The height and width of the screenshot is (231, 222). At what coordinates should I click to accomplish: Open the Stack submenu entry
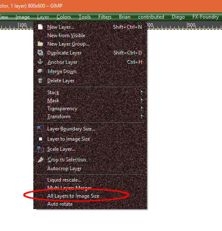[x=90, y=92]
